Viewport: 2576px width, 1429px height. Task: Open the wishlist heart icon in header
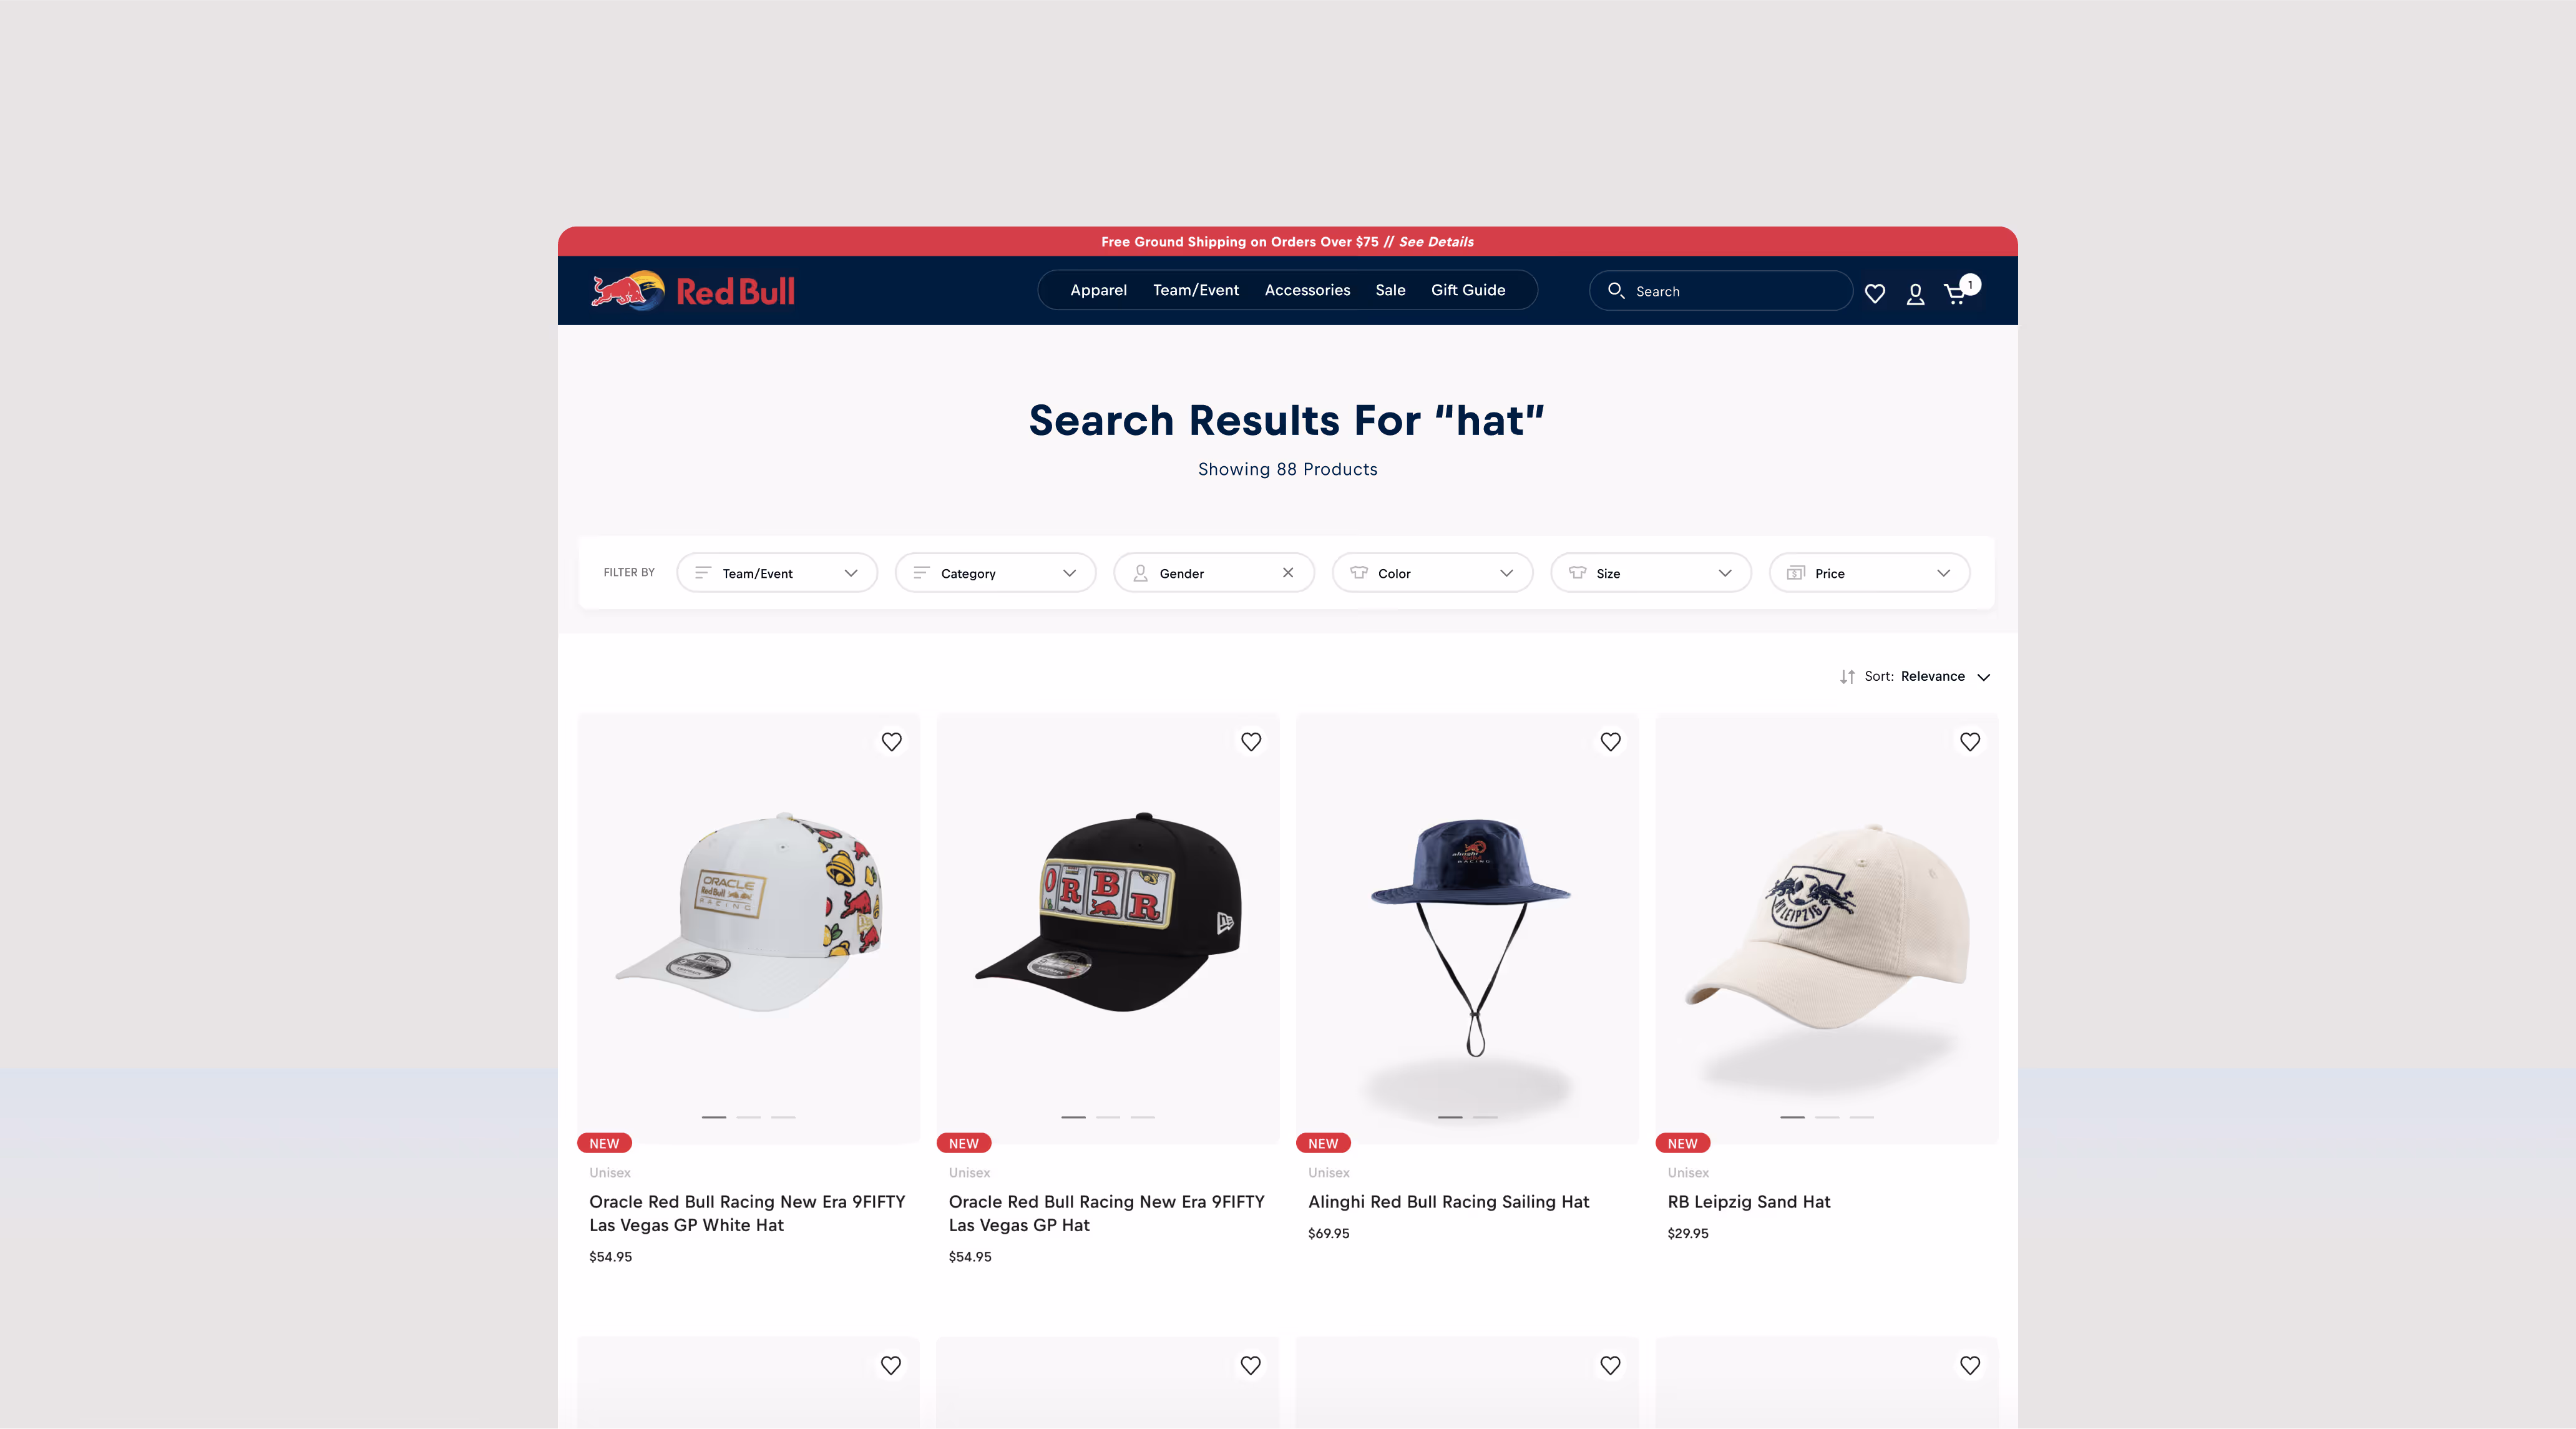pos(1875,293)
